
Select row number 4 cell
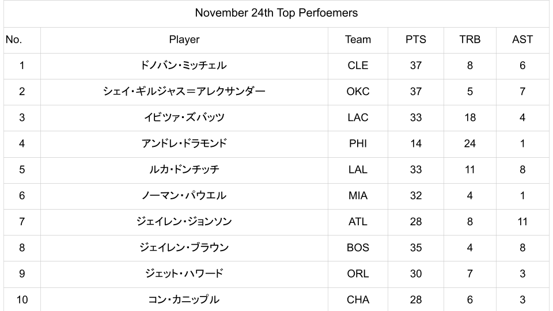coord(22,143)
